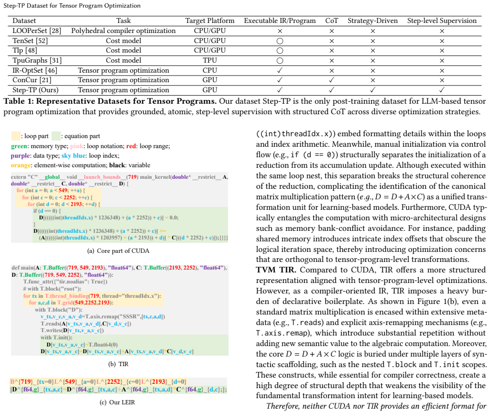
Task: Click the Step-level Supervision column header
Action: pos(442,21)
